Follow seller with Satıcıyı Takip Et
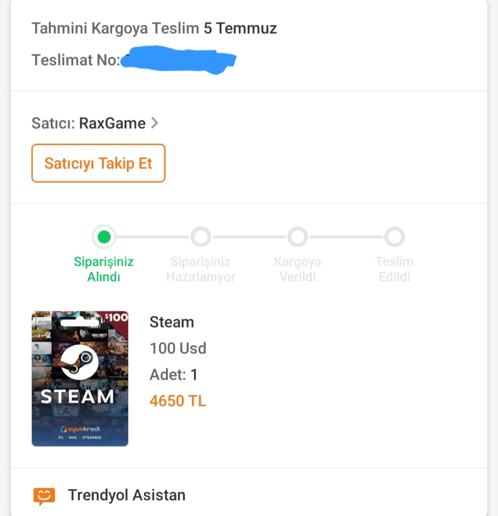Screen dimensions: 498x516 98,163
